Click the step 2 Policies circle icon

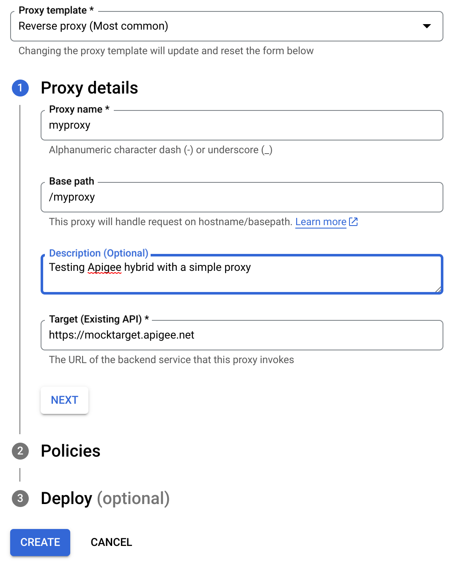(20, 452)
